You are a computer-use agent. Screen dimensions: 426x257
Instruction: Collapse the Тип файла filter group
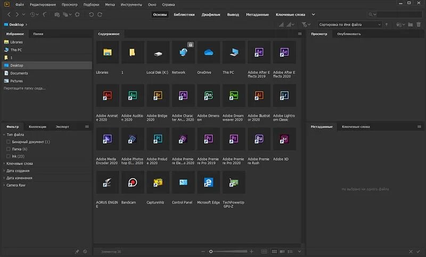click(4, 135)
